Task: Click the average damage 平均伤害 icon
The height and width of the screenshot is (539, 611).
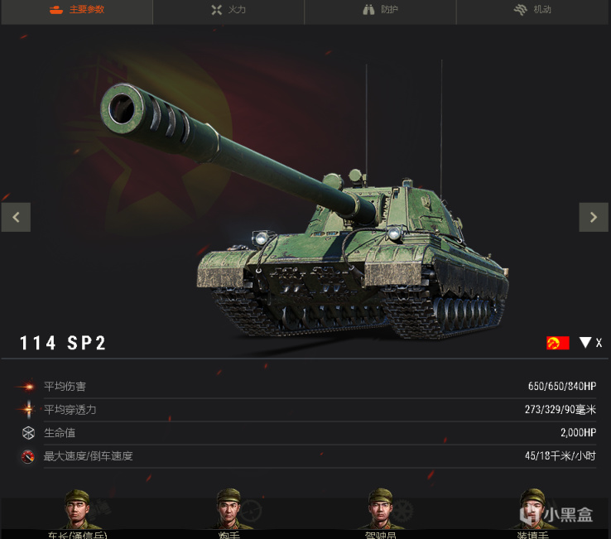Action: (x=27, y=386)
